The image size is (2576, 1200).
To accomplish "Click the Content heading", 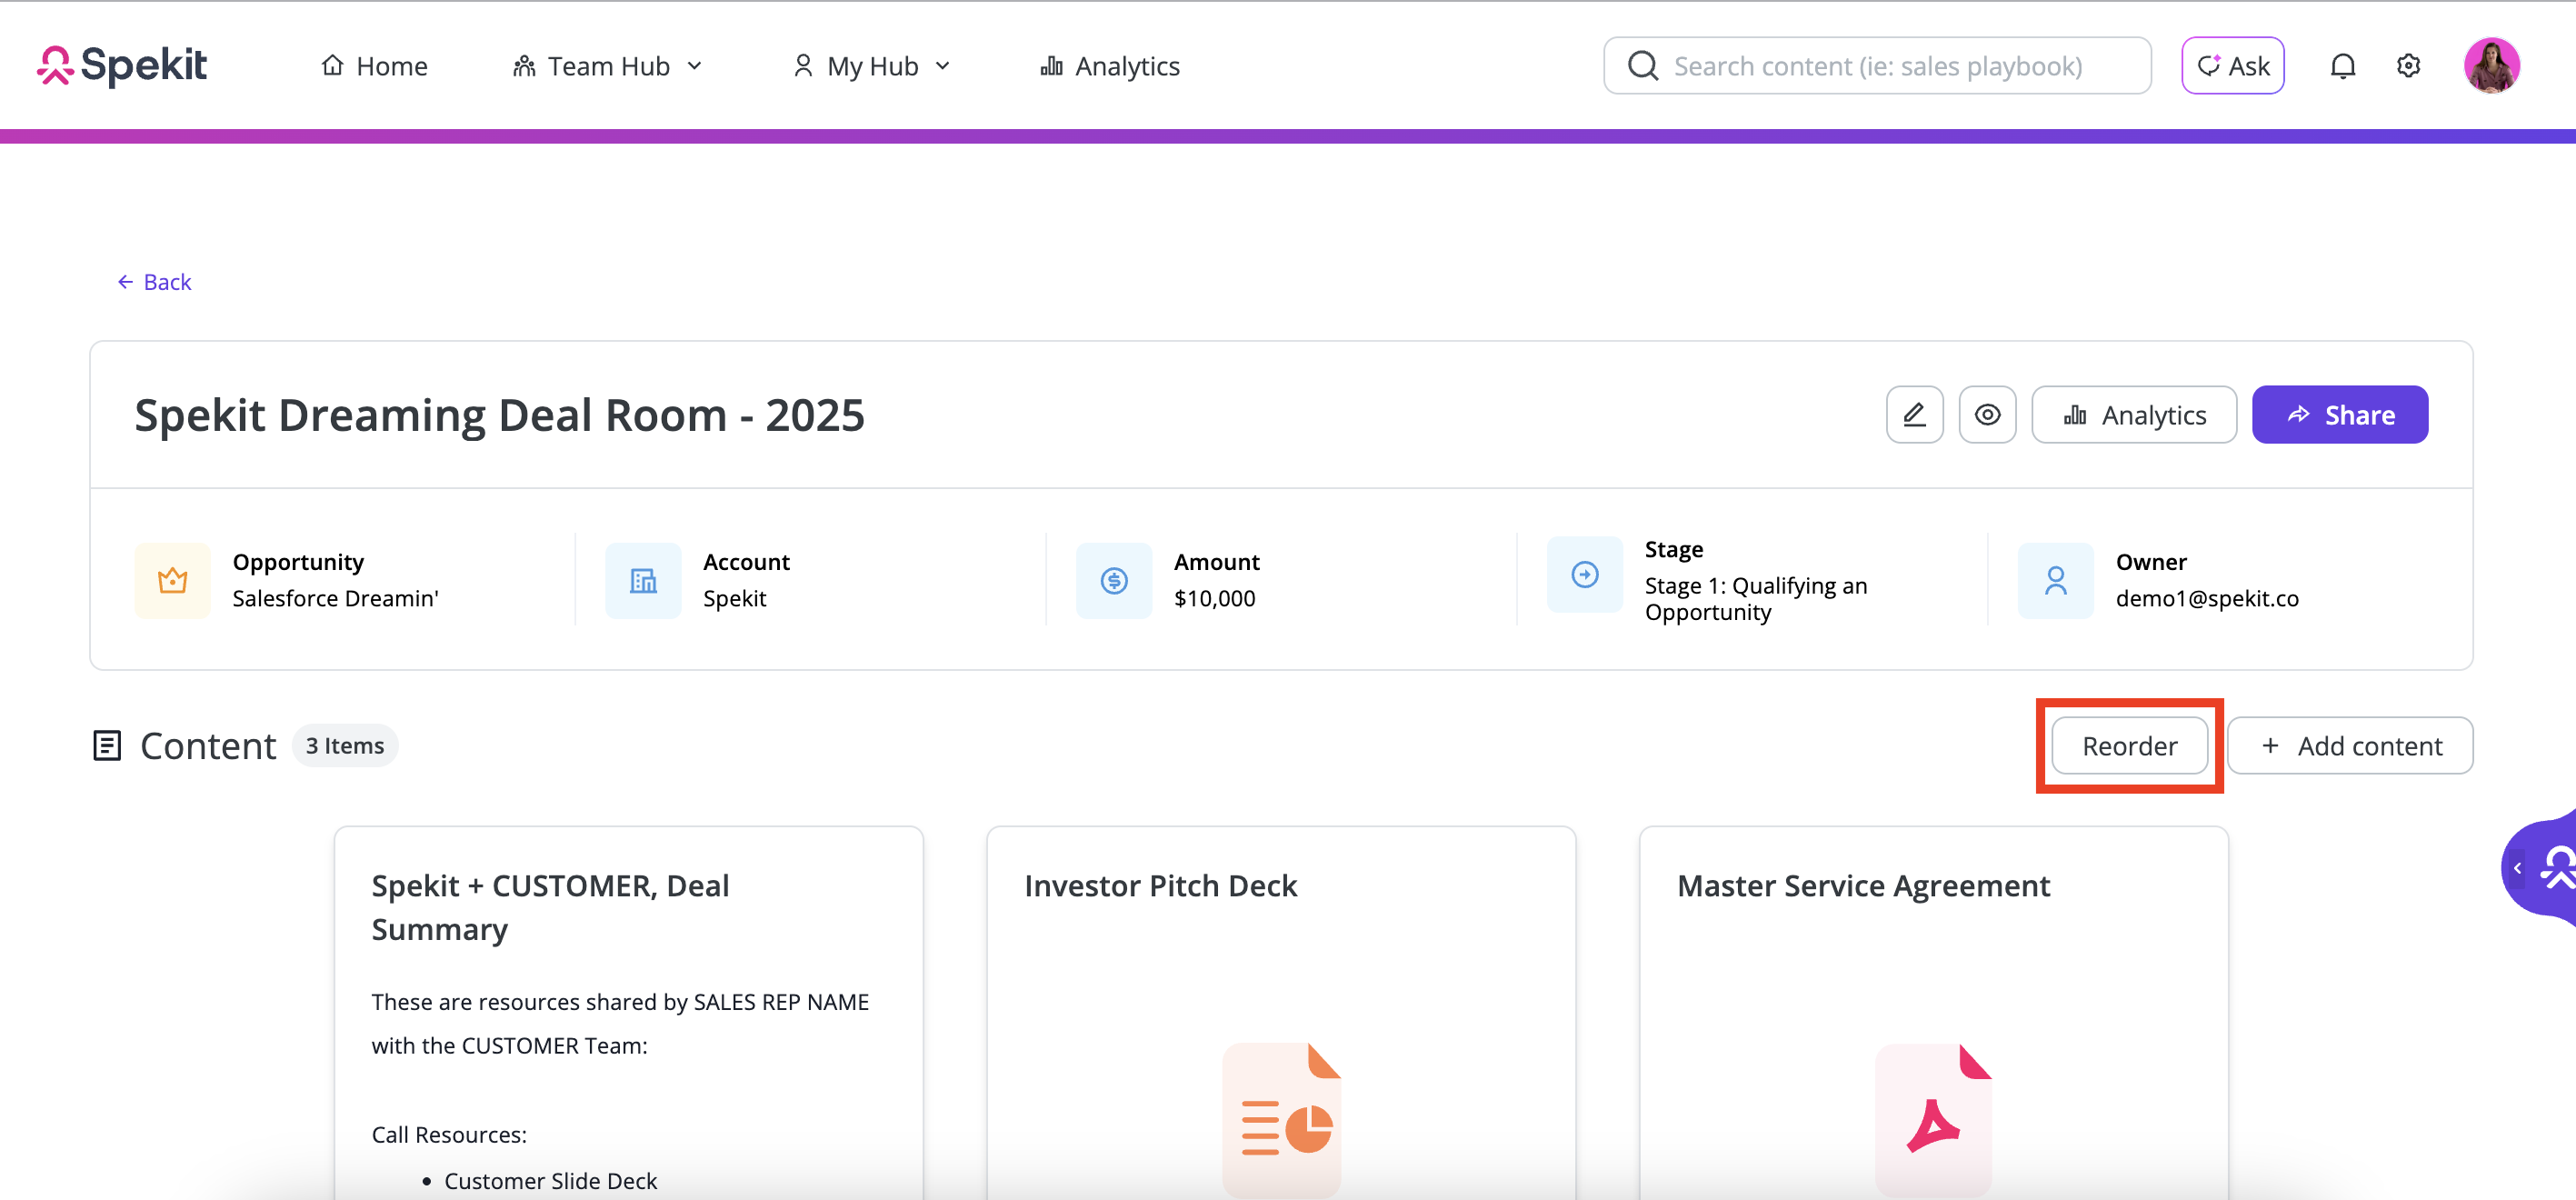I will [x=208, y=746].
